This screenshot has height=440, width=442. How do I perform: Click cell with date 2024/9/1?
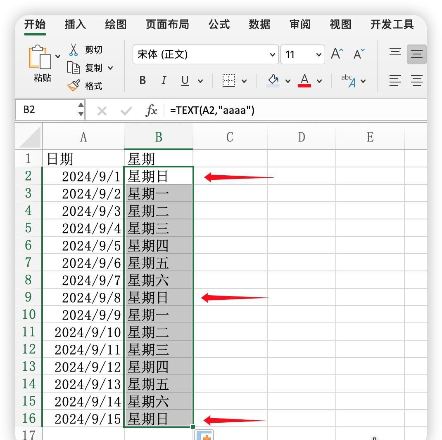click(83, 176)
